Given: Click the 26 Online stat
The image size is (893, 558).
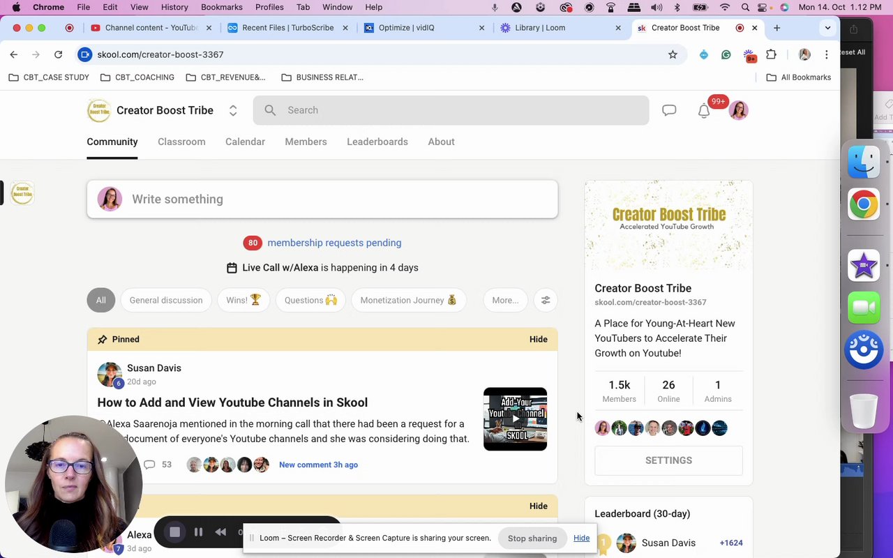Looking at the screenshot, I should [668, 391].
